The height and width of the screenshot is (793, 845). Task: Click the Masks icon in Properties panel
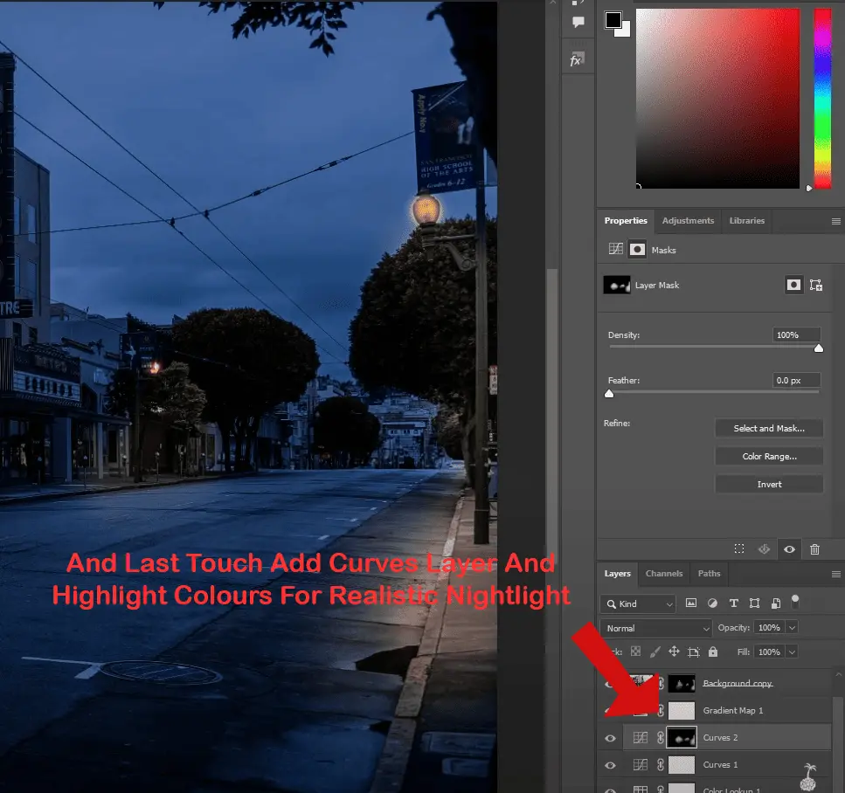(637, 249)
